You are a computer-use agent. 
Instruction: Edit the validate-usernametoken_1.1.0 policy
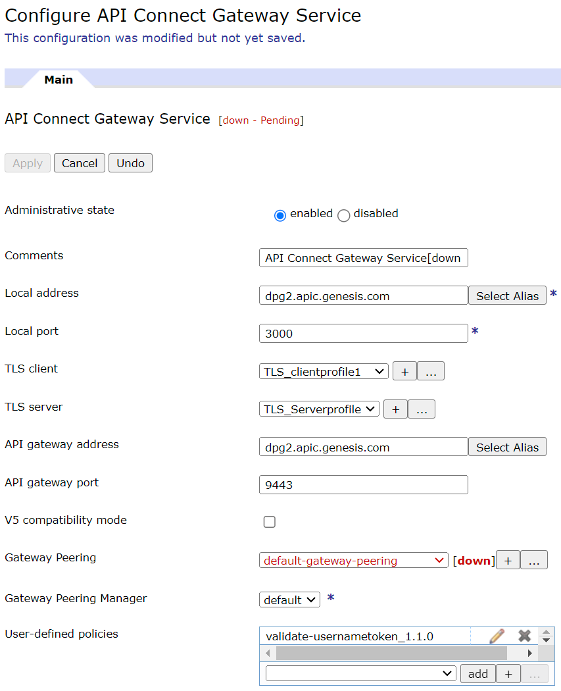(497, 634)
